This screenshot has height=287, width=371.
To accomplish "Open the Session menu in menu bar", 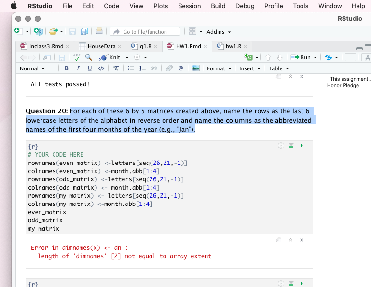I will (x=189, y=6).
